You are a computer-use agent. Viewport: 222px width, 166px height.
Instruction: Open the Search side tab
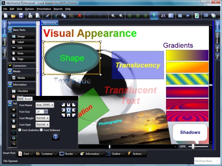(5, 42)
